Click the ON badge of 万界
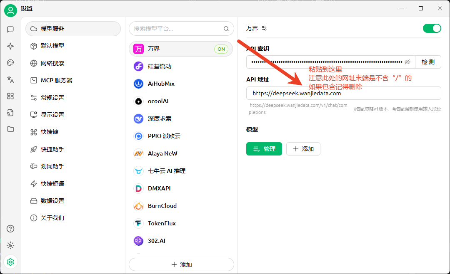Image resolution: width=450 pixels, height=274 pixels. click(x=221, y=49)
